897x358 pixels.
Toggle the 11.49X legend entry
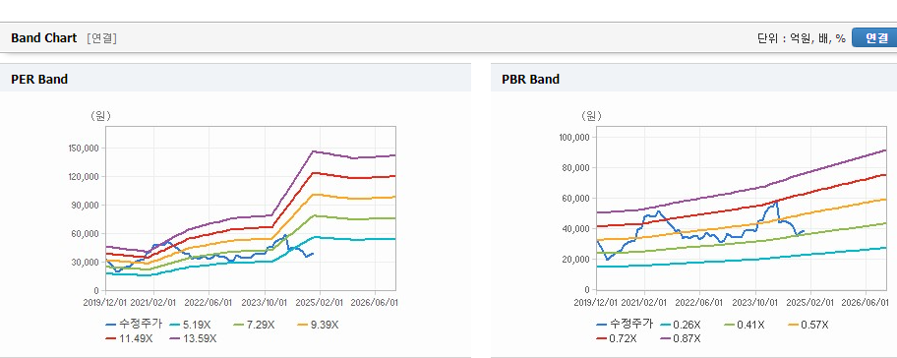(129, 338)
